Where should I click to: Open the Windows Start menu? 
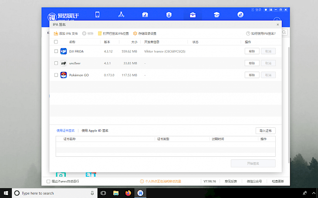click(6, 193)
